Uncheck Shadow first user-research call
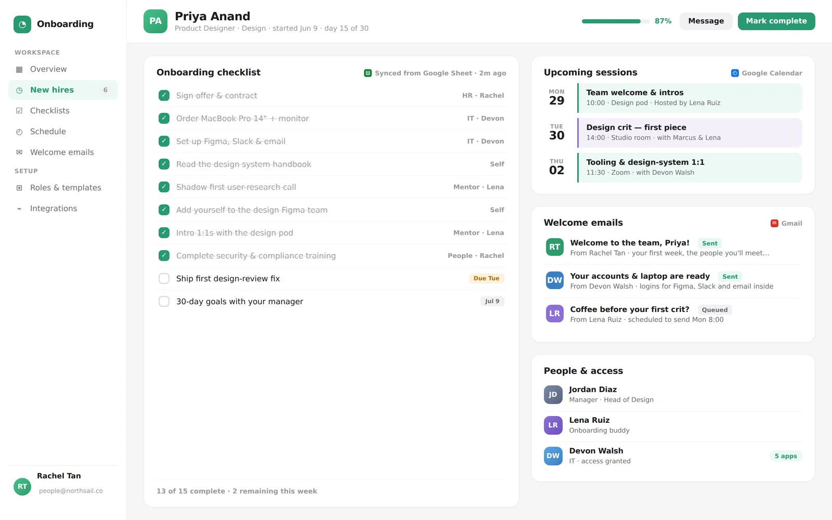The width and height of the screenshot is (832, 520). 164,187
